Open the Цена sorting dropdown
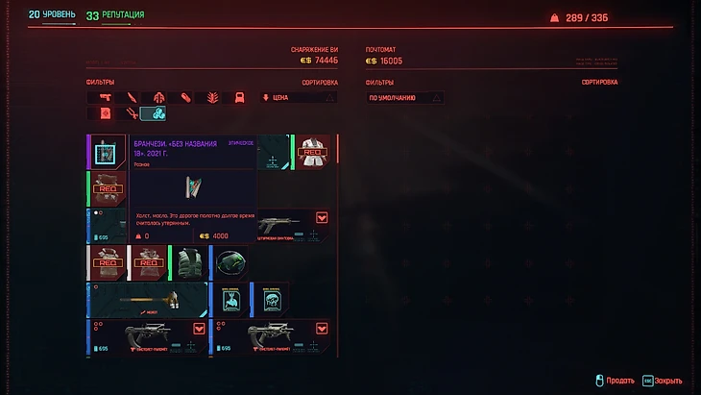 (x=299, y=97)
